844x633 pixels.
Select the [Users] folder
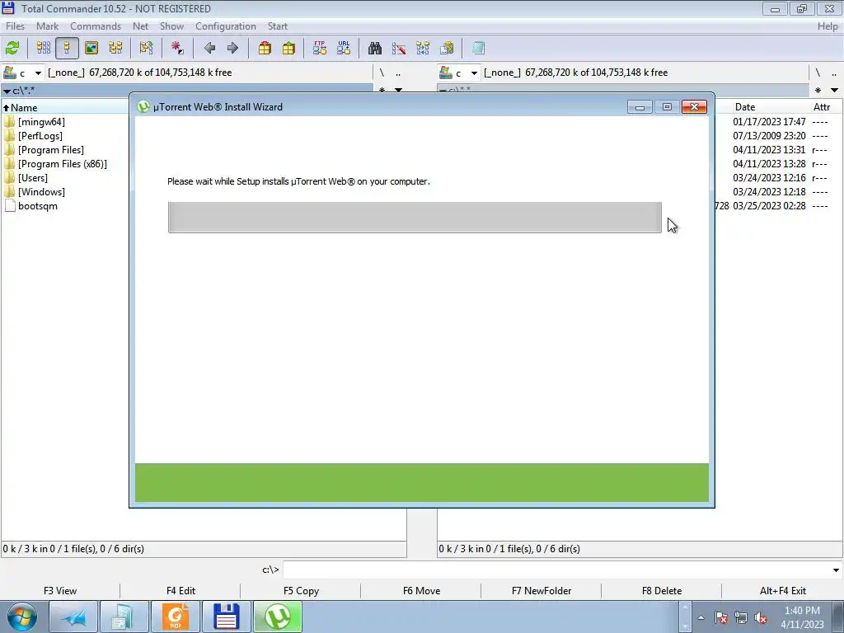33,178
